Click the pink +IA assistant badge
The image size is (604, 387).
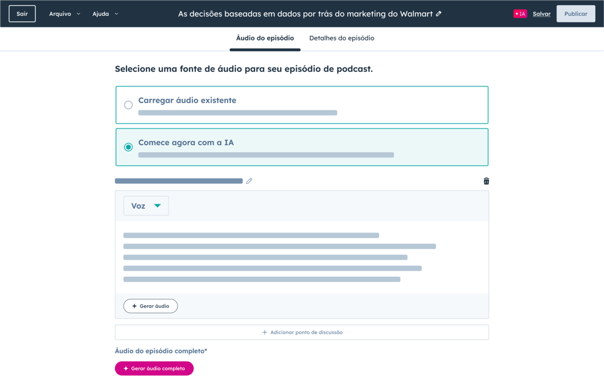520,14
